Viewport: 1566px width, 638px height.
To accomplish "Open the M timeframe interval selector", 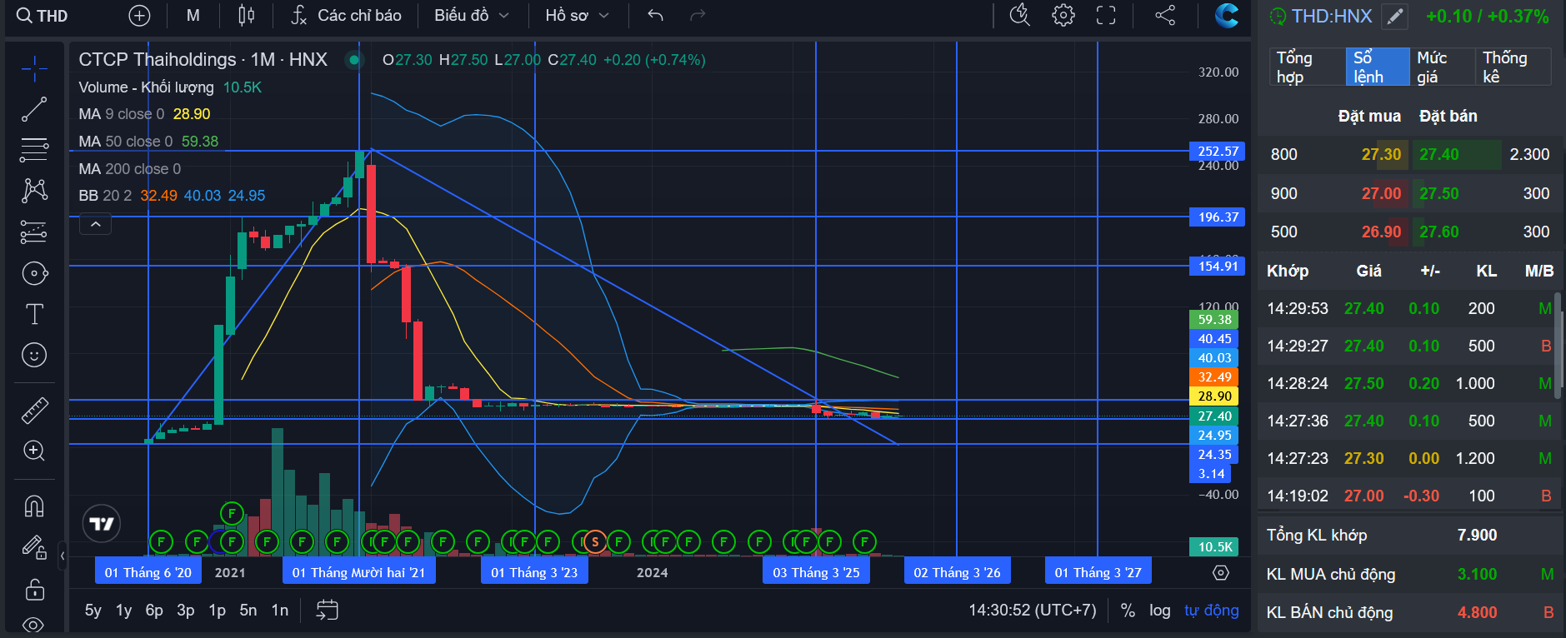I will tap(193, 16).
